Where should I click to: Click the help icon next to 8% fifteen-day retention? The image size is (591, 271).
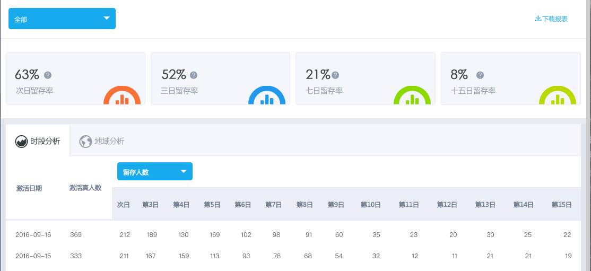480,75
